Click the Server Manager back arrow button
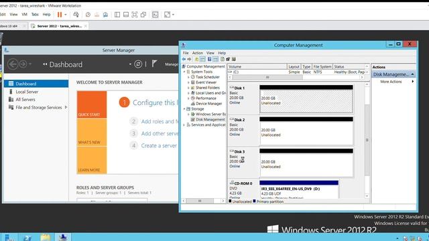The width and height of the screenshot is (429, 241). coord(13,64)
